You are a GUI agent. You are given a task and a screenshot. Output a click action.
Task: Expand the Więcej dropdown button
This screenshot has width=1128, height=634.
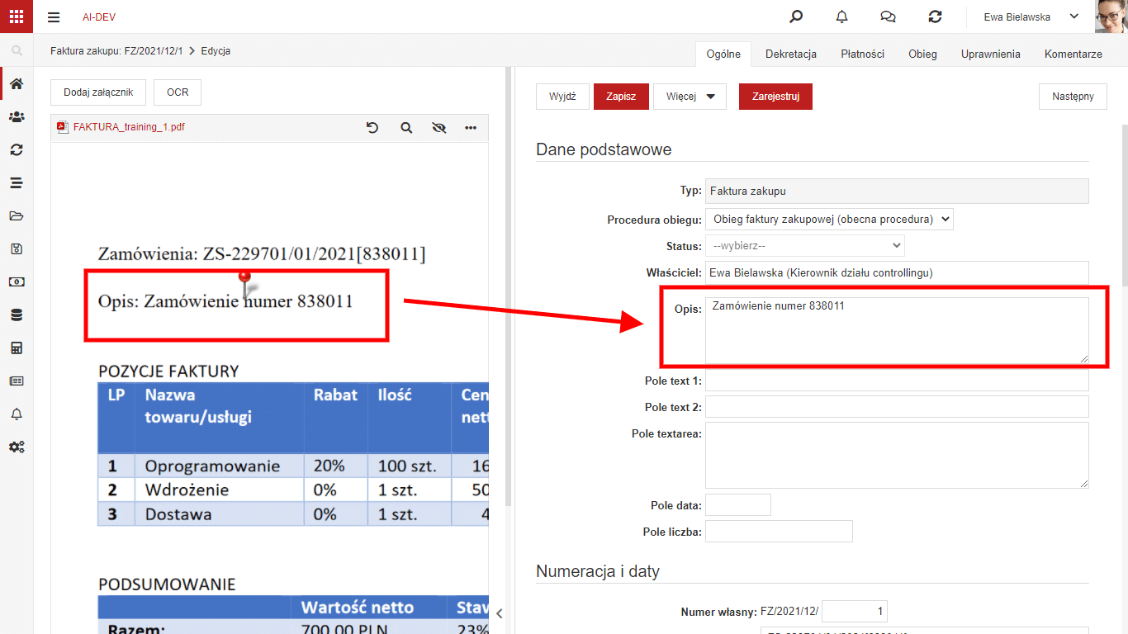coord(690,97)
